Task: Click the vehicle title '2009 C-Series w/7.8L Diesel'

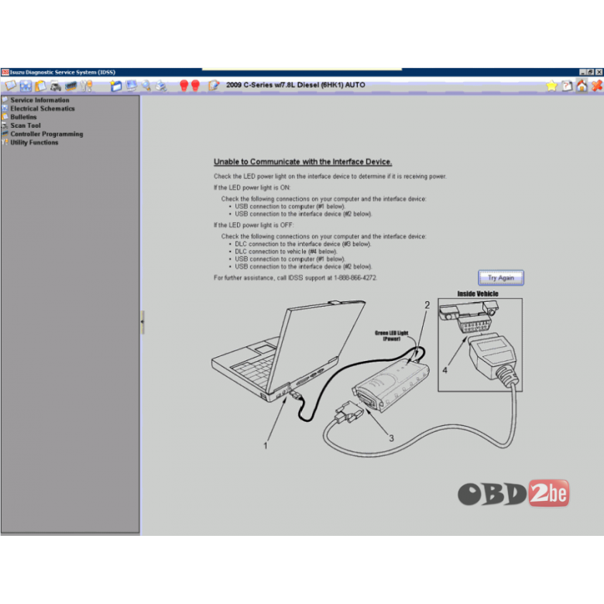Action: click(296, 85)
